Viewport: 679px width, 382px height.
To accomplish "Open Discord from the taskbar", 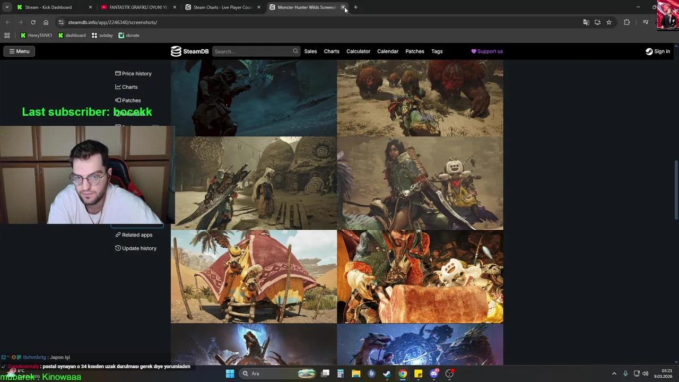I will (x=434, y=374).
